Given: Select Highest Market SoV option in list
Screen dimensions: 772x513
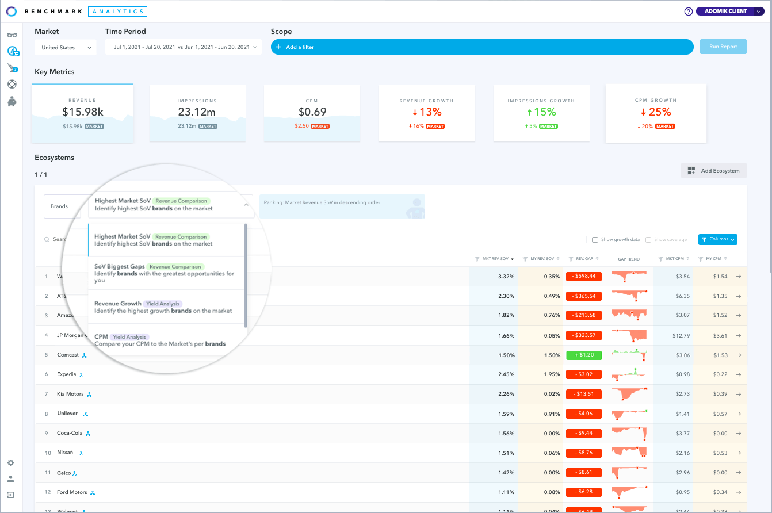Looking at the screenshot, I should [x=166, y=240].
